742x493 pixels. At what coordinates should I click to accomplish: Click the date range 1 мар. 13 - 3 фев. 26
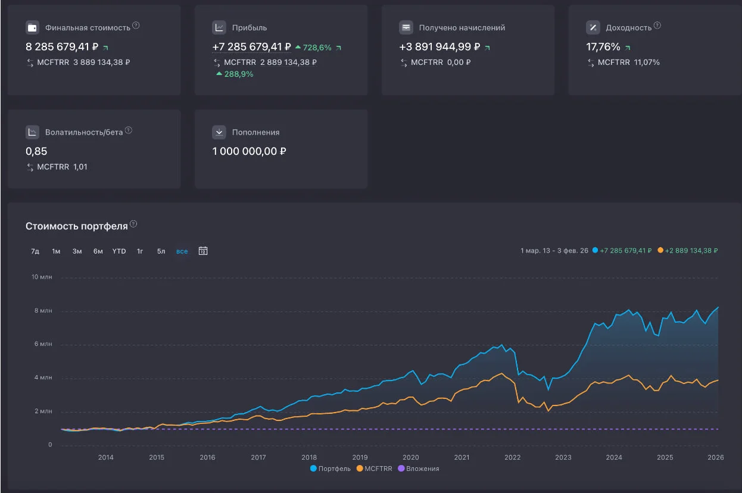(x=554, y=251)
